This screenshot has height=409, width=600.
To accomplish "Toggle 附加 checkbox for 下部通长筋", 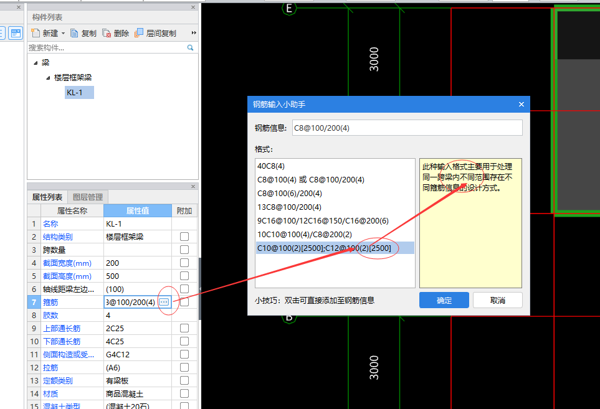I will 184,341.
